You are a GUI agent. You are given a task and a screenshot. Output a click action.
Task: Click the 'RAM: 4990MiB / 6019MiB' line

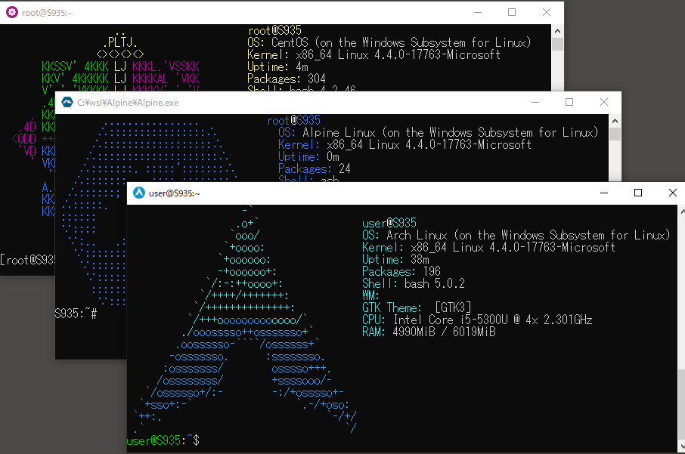(429, 332)
